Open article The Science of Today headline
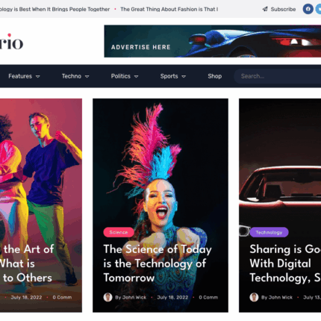 click(158, 264)
